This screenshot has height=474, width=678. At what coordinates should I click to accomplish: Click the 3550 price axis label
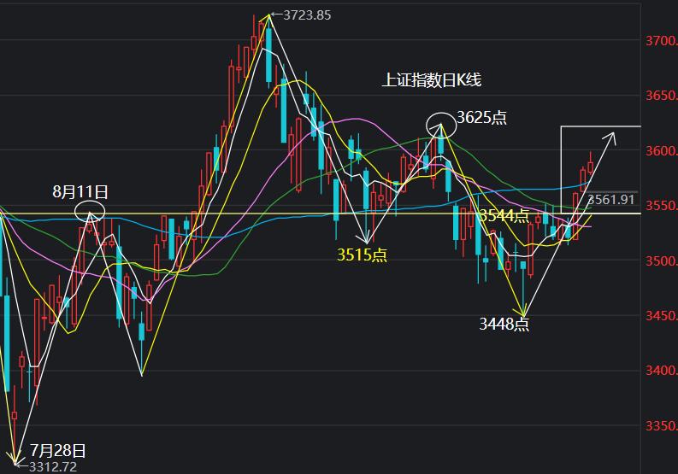point(662,206)
